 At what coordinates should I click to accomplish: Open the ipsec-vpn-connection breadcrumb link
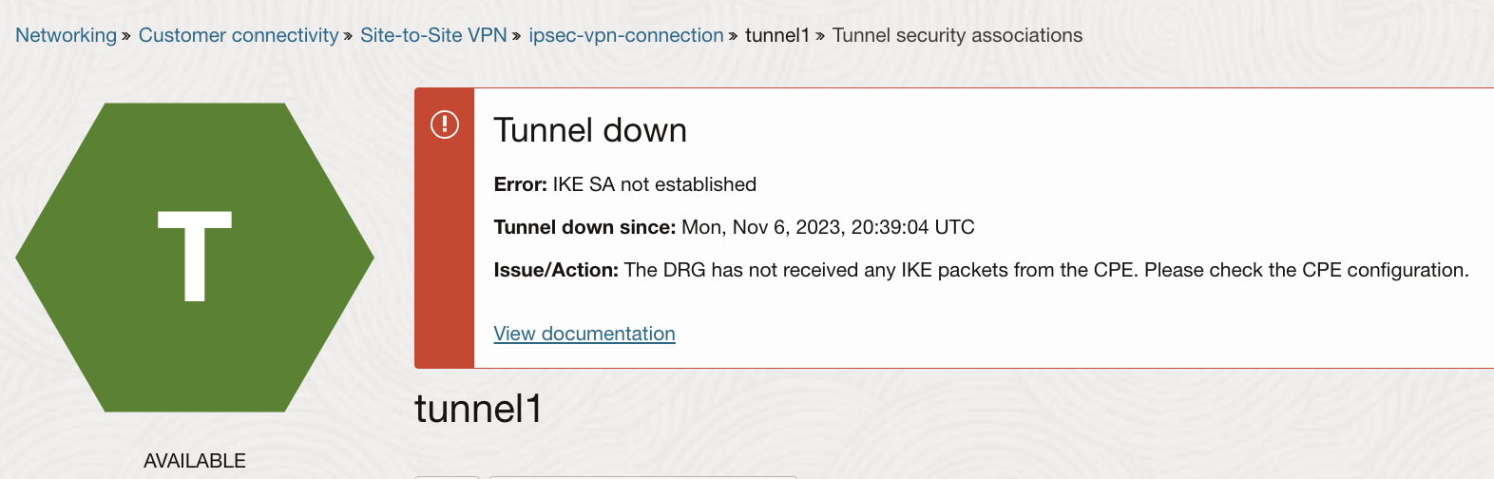click(626, 35)
